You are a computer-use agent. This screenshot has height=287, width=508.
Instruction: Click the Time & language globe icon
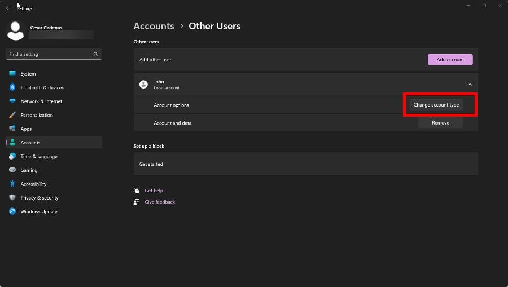tap(12, 157)
